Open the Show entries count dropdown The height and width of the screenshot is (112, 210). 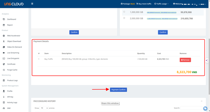coord(44,108)
